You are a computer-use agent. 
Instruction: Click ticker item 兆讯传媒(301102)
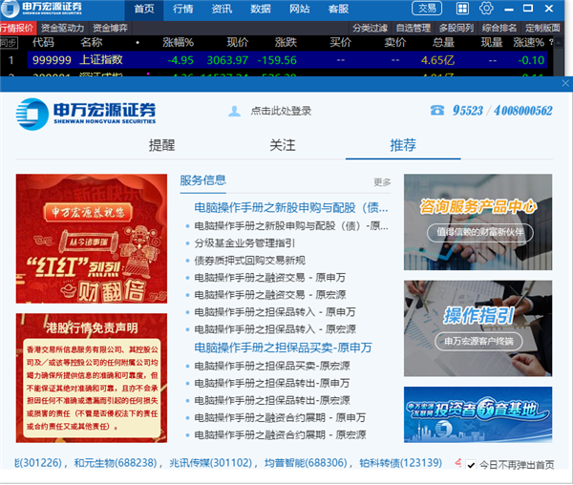coord(211,463)
